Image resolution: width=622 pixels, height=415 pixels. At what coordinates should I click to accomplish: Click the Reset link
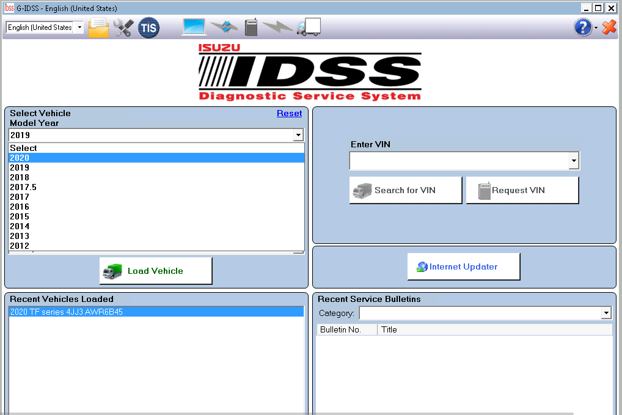(x=289, y=113)
